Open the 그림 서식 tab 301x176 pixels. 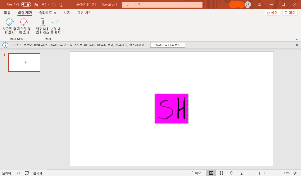click(84, 13)
